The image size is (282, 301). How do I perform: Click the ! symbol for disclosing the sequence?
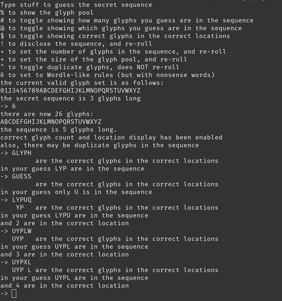(x=2, y=44)
